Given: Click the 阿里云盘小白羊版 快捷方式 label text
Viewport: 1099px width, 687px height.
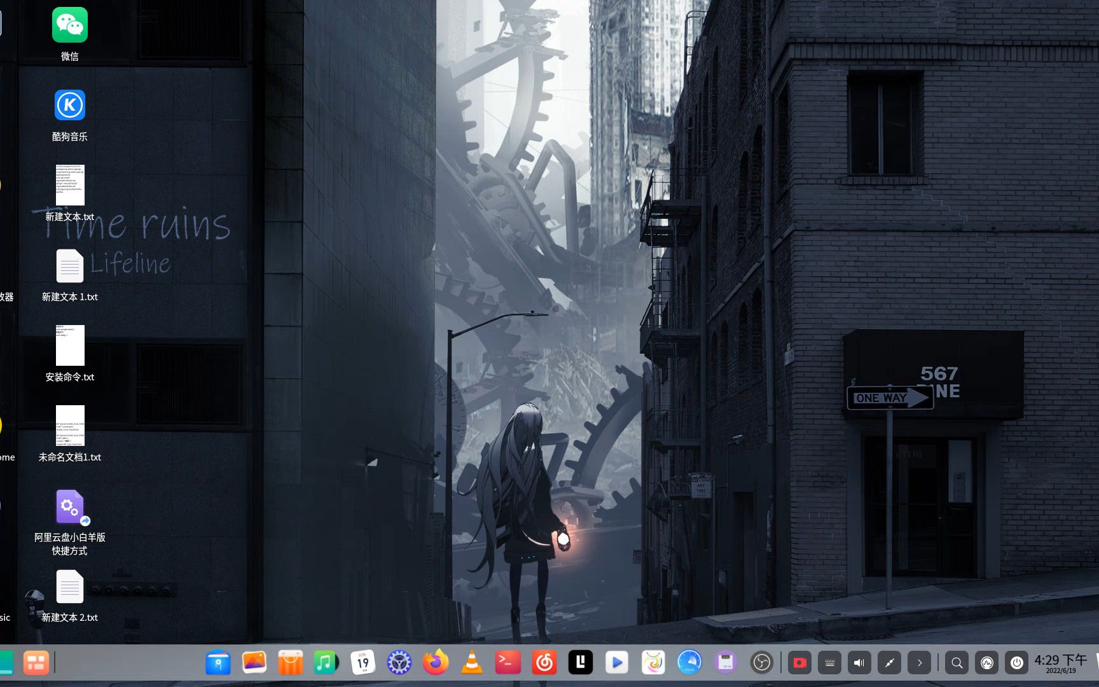Looking at the screenshot, I should [70, 544].
